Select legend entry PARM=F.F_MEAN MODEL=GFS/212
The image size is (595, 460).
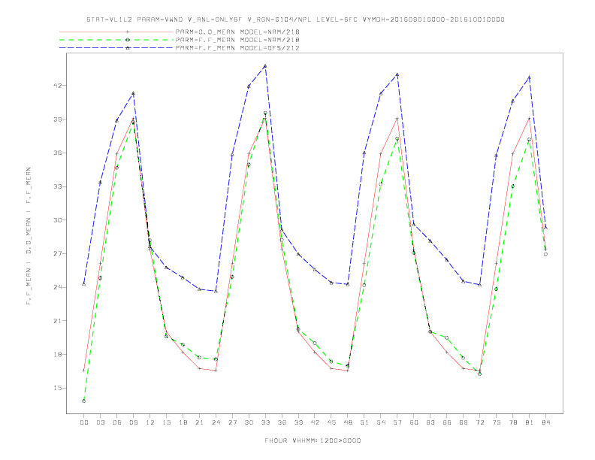click(237, 48)
